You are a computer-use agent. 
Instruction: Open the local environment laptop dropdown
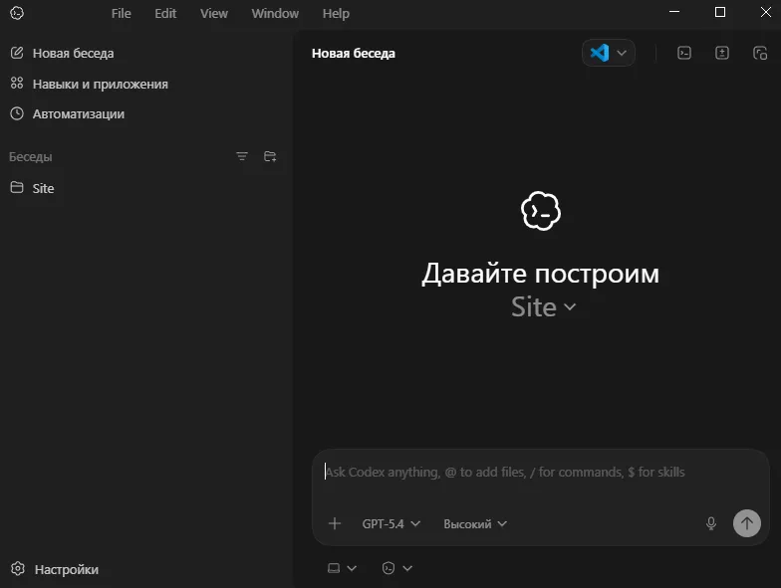pyautogui.click(x=342, y=568)
